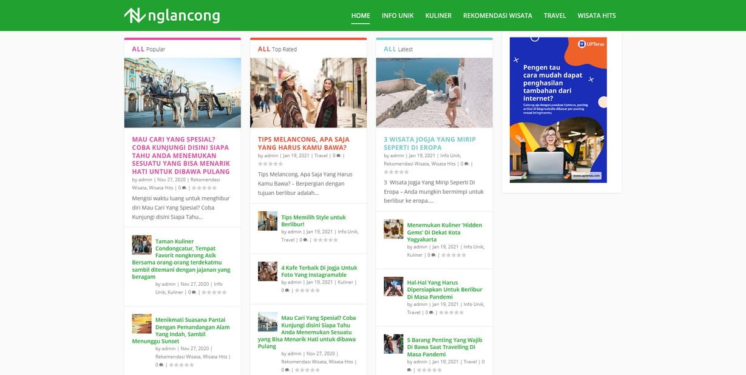Open the two women shopping featured image
Screen dimensions: 746x375
click(x=308, y=93)
